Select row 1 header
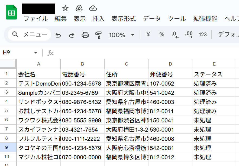This screenshot has width=239, height=166. pos(8,74)
